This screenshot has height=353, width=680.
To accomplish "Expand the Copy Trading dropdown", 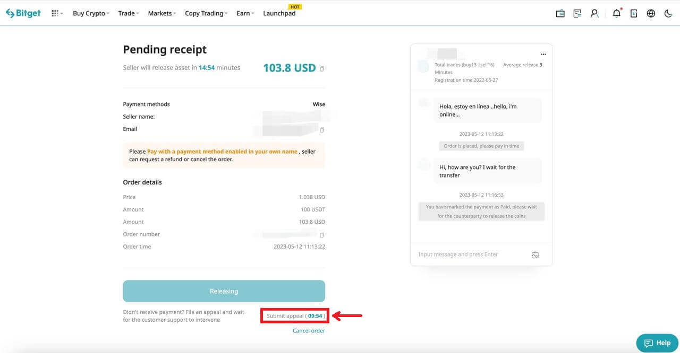I will point(206,13).
